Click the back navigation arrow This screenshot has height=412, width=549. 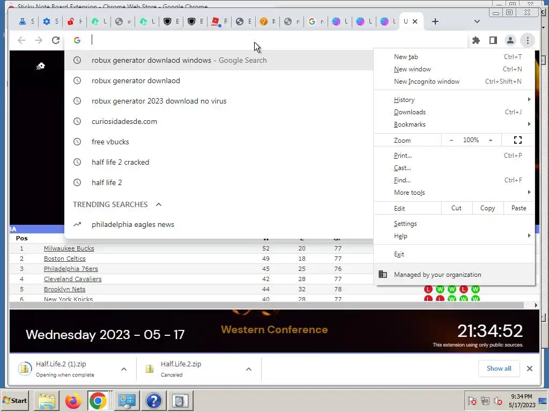coord(21,40)
